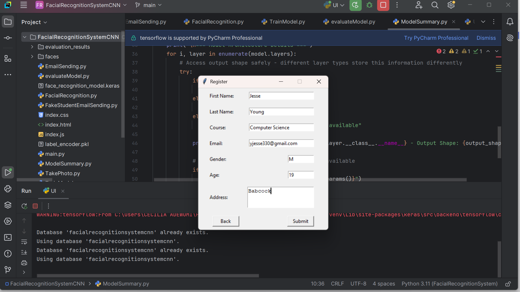520x292 pixels.
Task: Open the Python Packages tool window
Action: pyautogui.click(x=8, y=205)
